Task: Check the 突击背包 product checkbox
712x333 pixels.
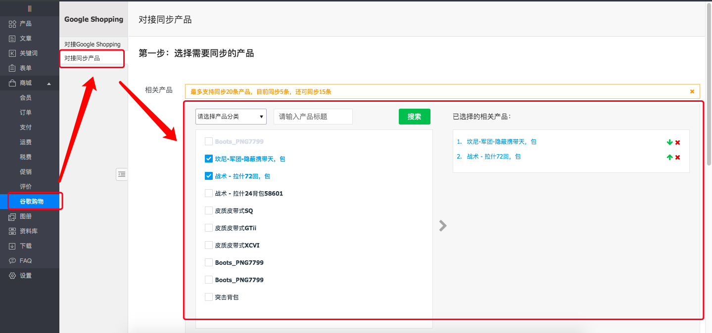Action: [x=208, y=297]
